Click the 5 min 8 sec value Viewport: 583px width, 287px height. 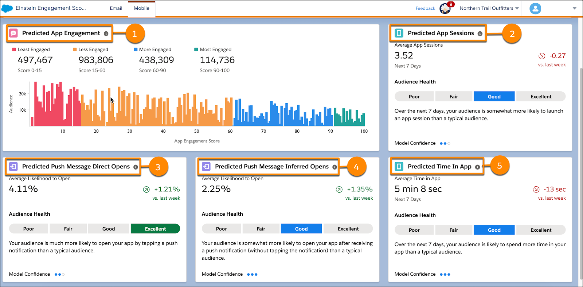coord(418,189)
